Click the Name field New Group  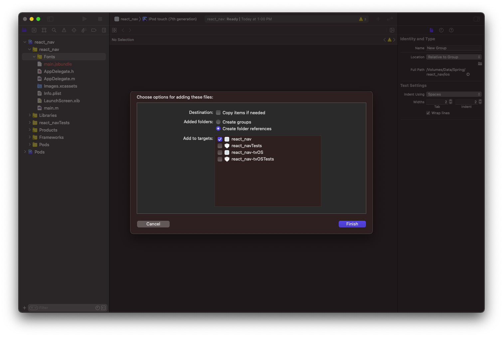pyautogui.click(x=454, y=48)
